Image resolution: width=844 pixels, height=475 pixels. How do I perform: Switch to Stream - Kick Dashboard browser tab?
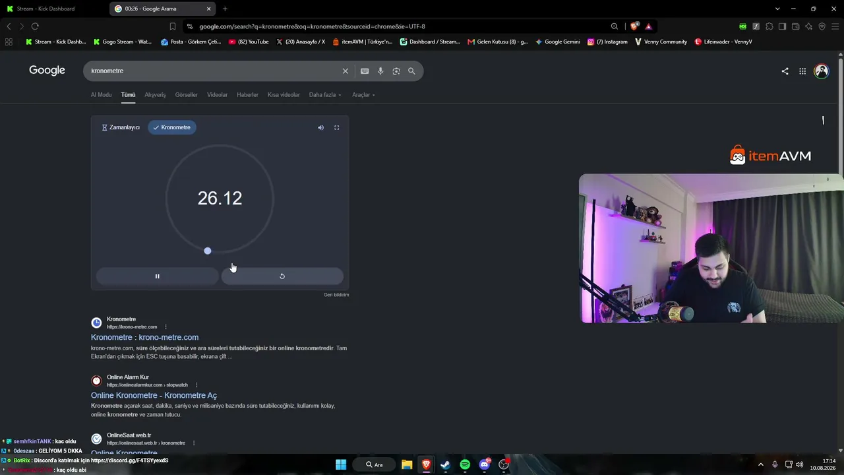(x=45, y=9)
